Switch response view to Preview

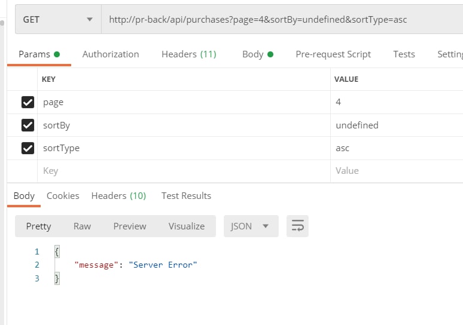tap(130, 226)
